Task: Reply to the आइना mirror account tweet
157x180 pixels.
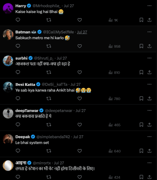Action: tap(18, 177)
